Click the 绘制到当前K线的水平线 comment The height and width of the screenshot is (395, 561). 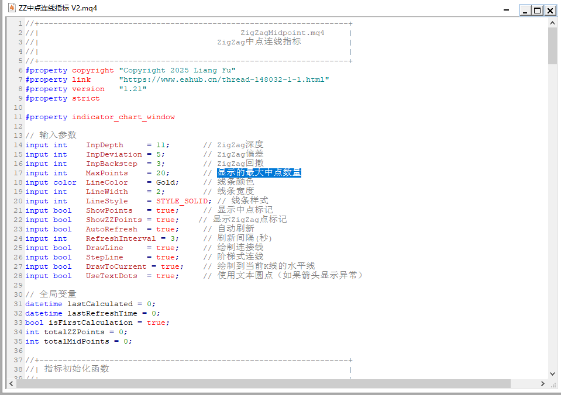pyautogui.click(x=266, y=266)
